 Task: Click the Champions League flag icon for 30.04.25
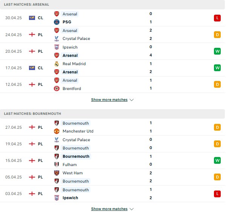coord(32,18)
